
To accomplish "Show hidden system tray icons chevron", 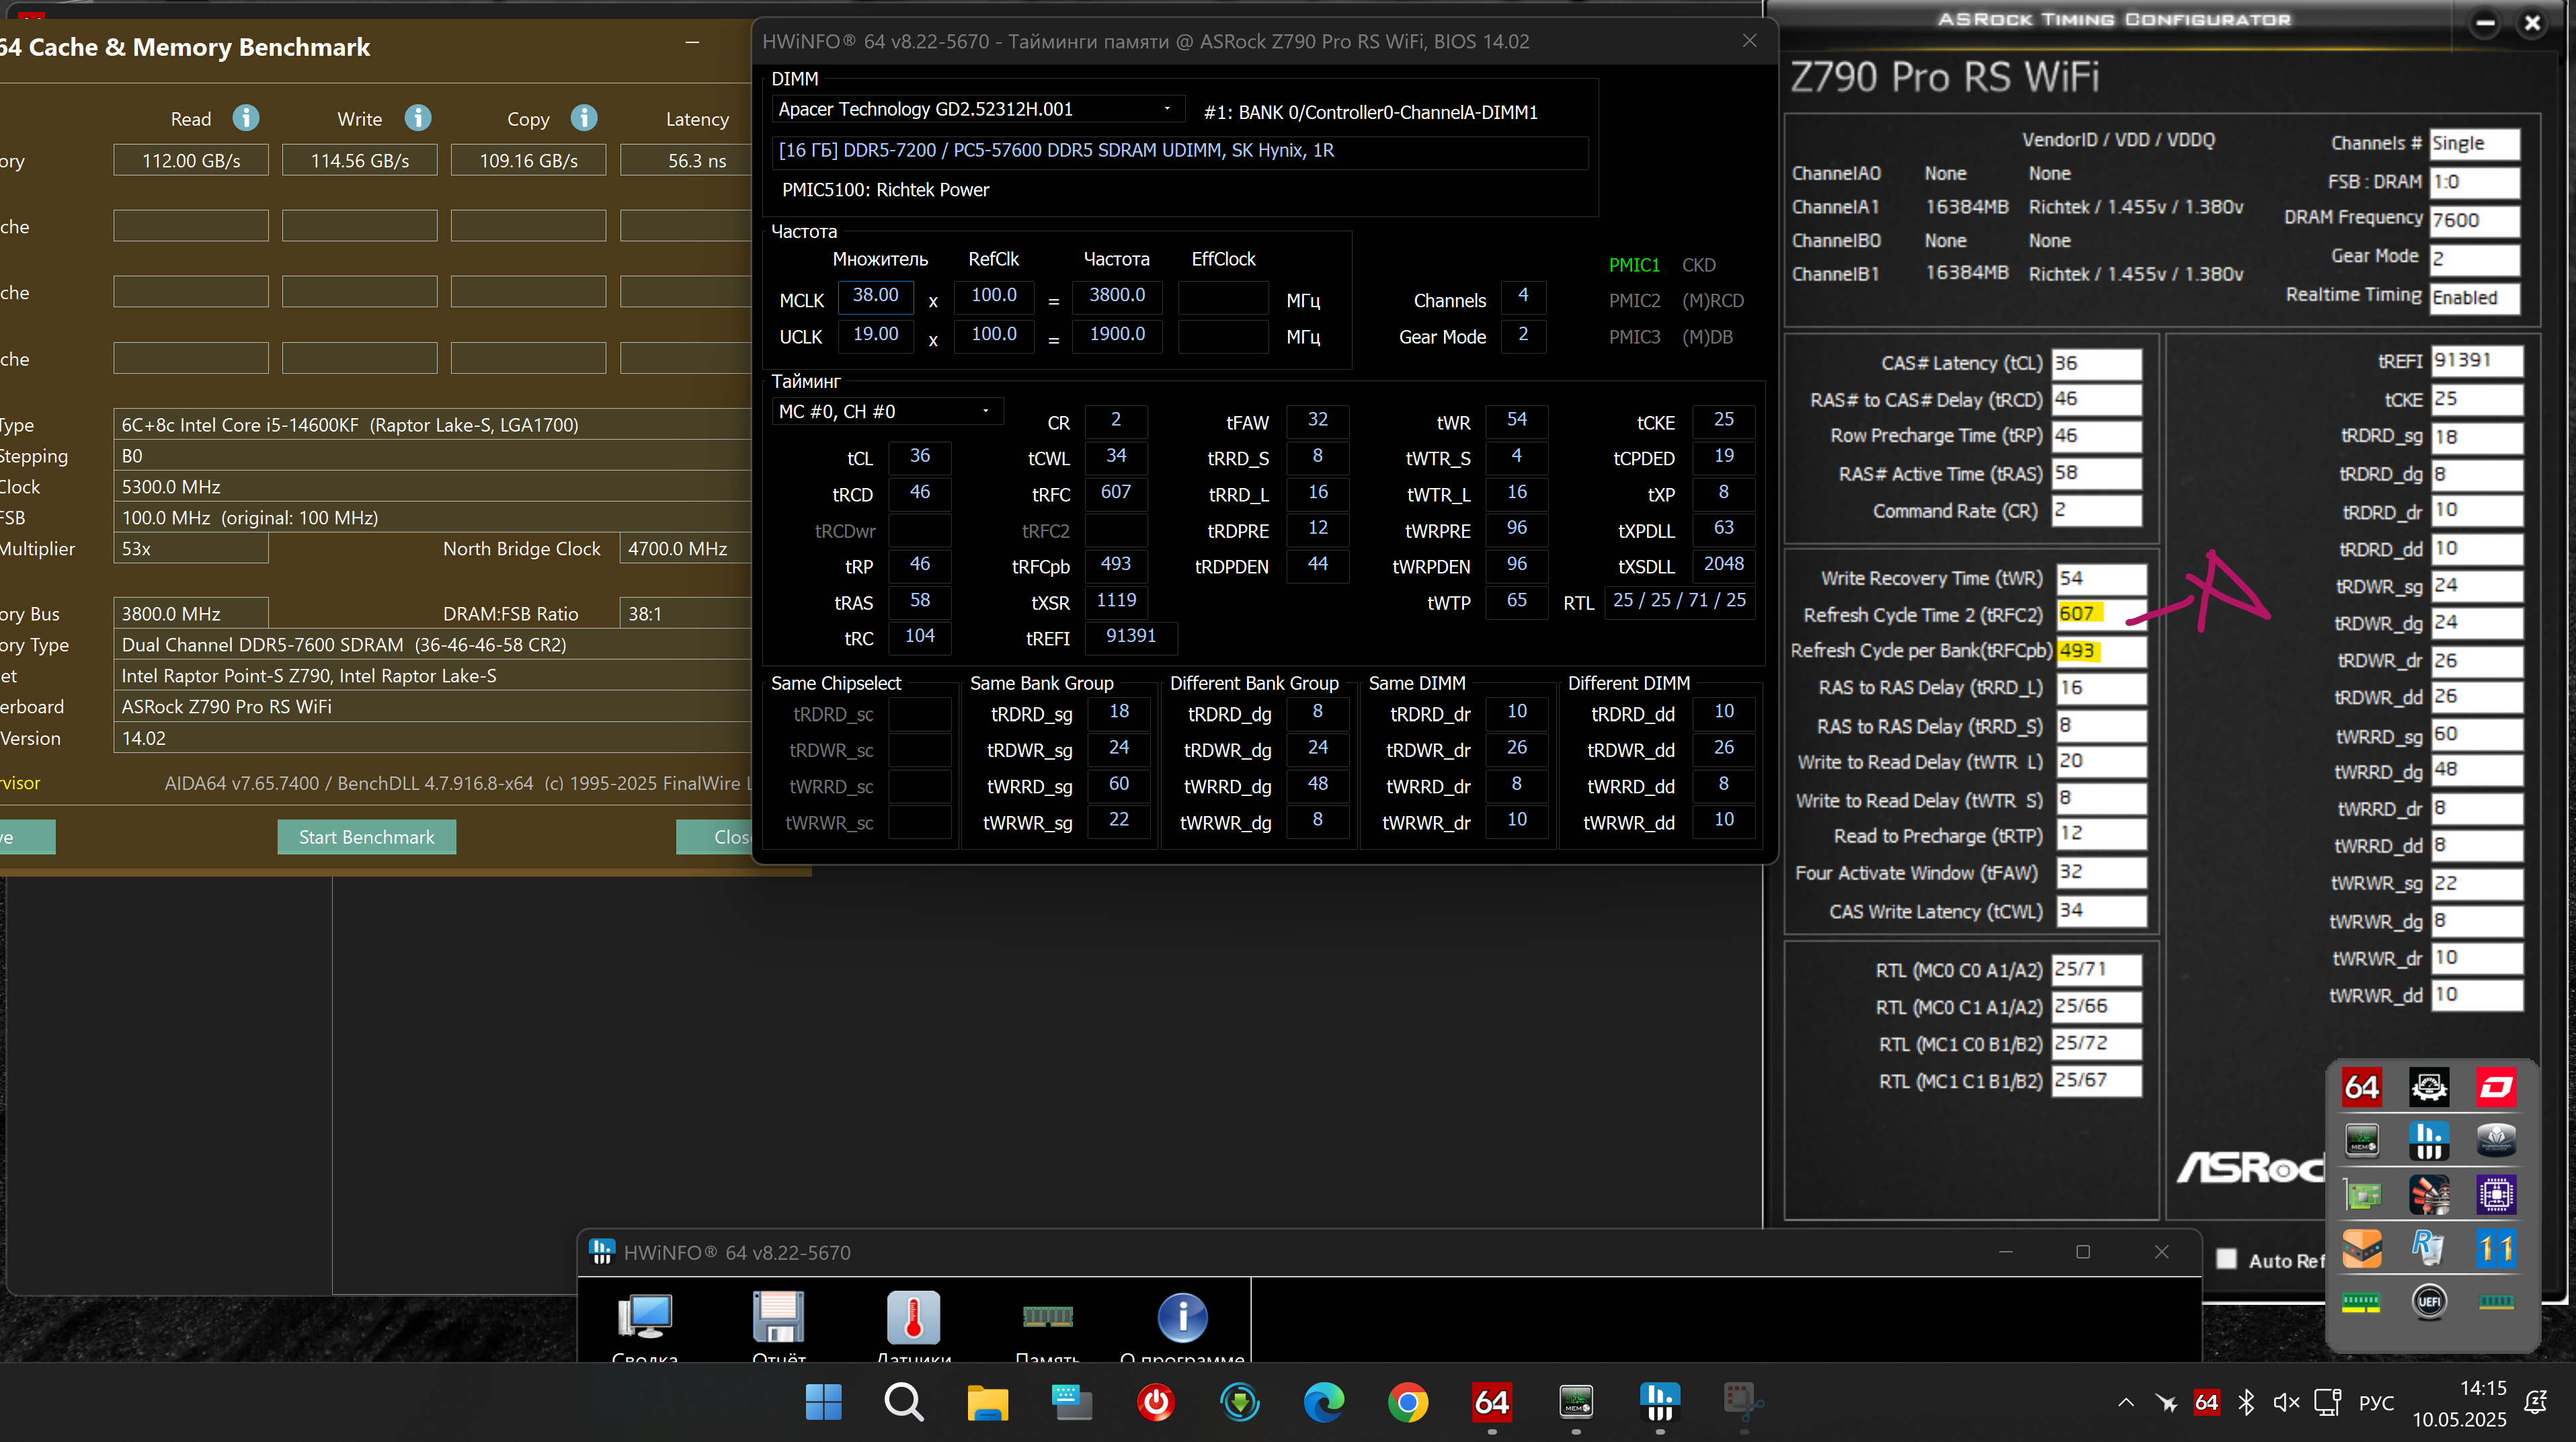I will pyautogui.click(x=2126, y=1402).
